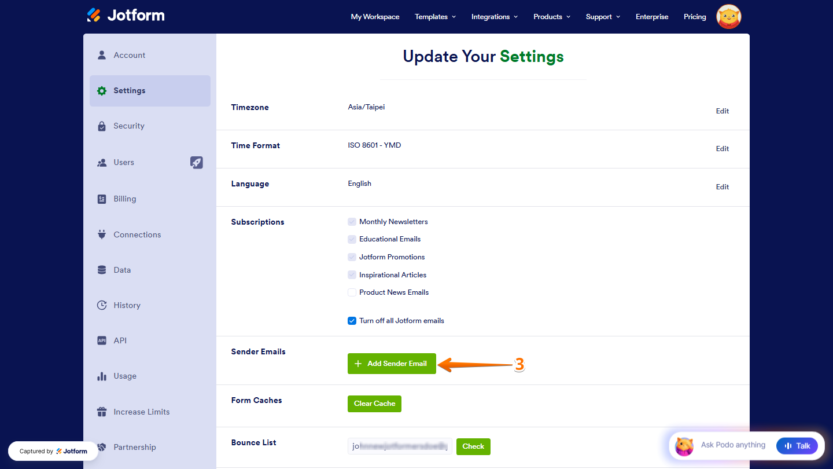Click the Increase Limits gift icon

[102, 412]
